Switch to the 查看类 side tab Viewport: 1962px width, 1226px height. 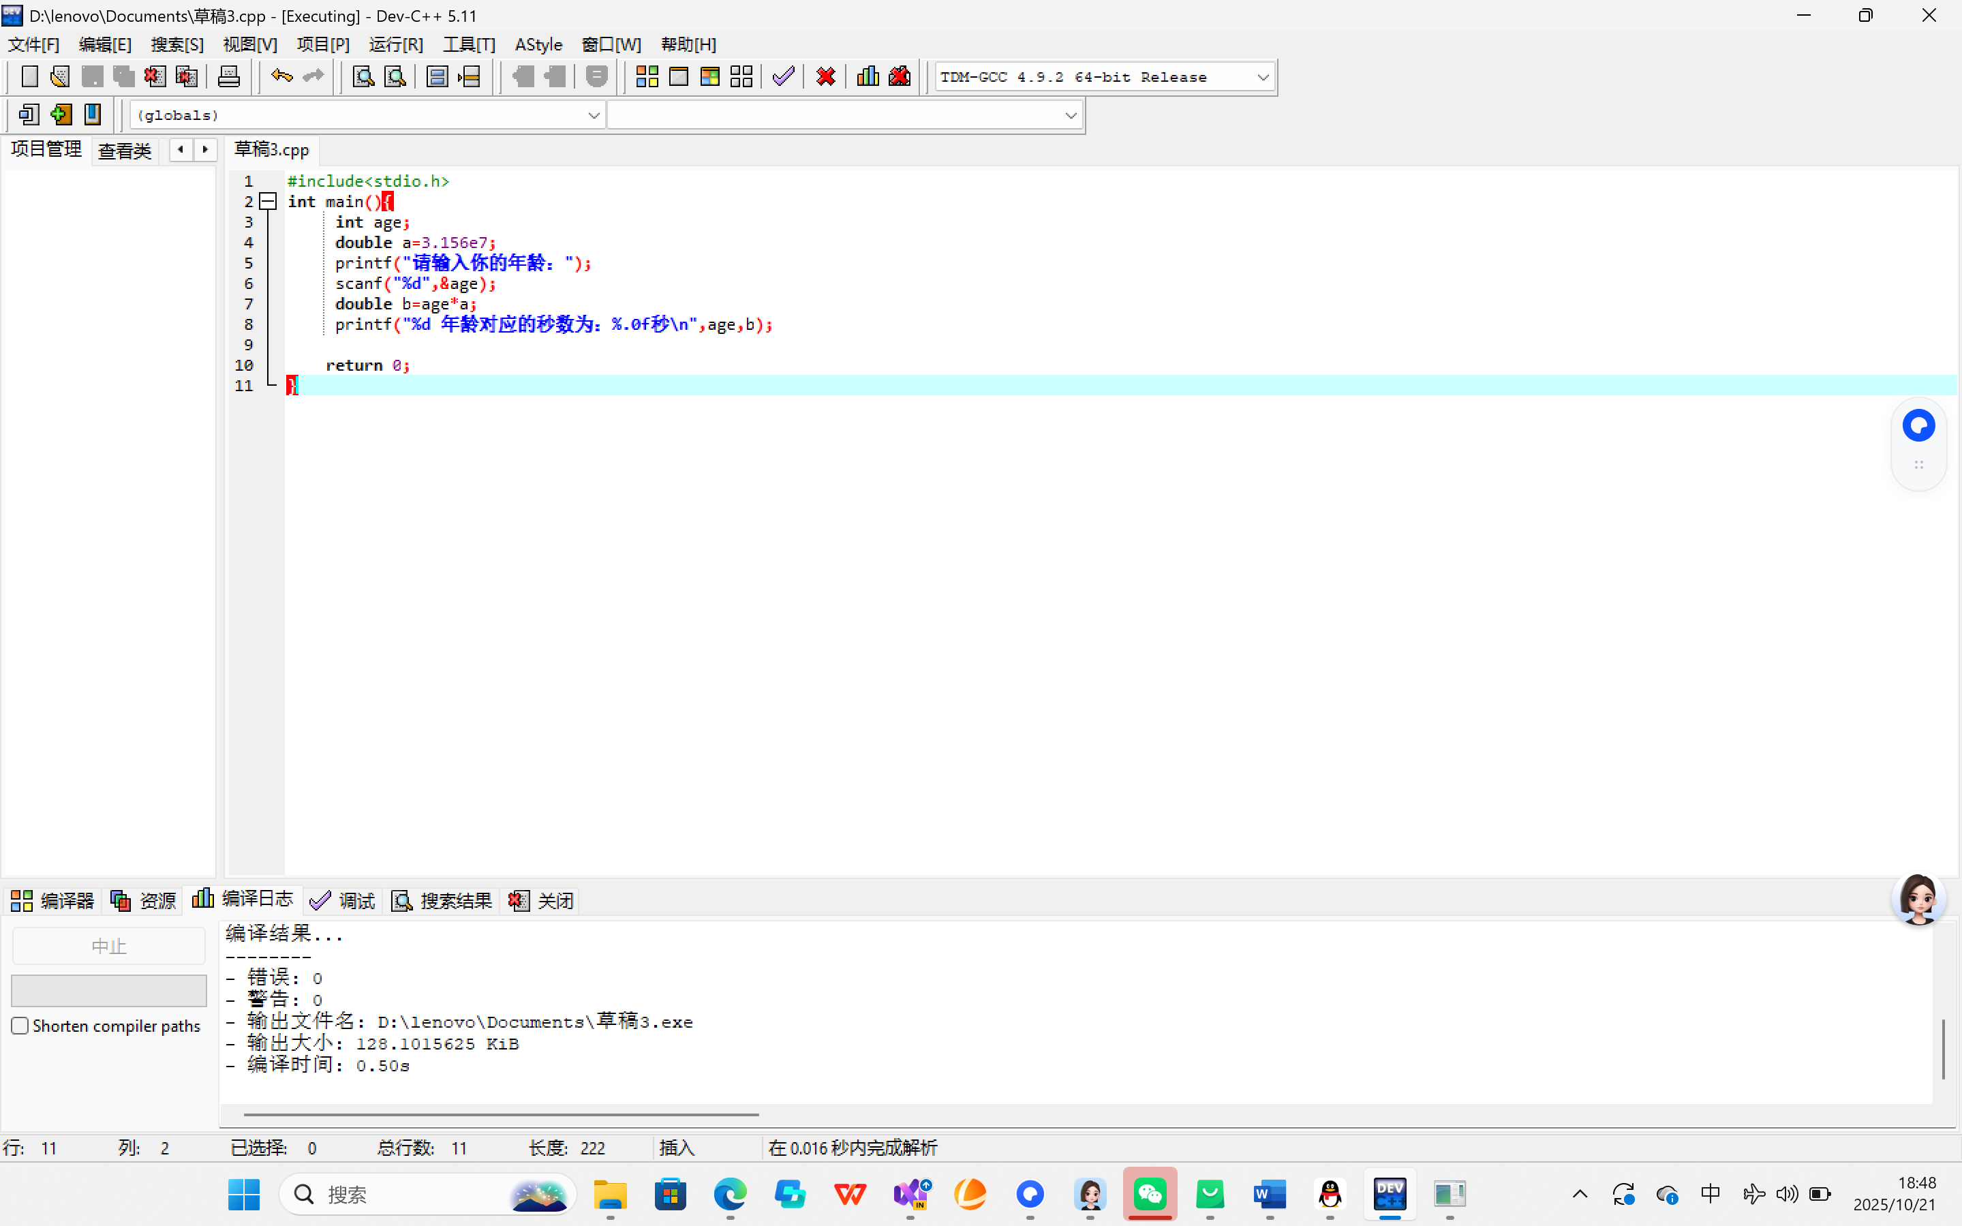point(124,151)
